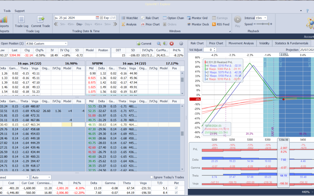The height and width of the screenshot is (196, 314).
Task: Increase the Vol Adjust value
Action: click(x=215, y=48)
